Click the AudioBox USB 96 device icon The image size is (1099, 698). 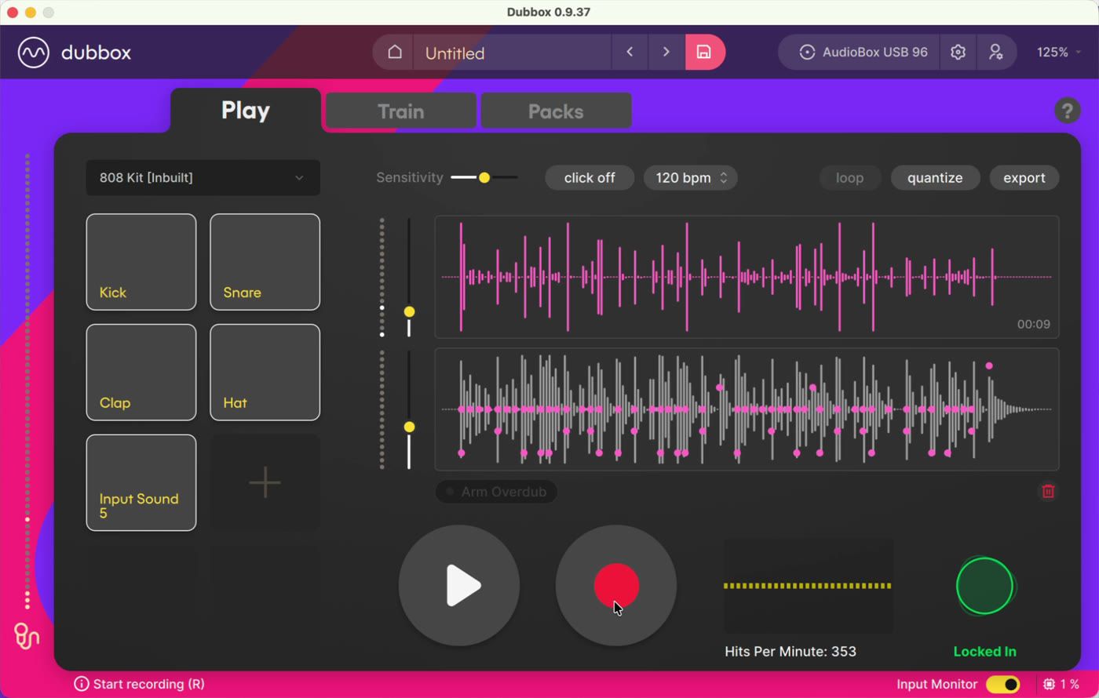tap(807, 52)
